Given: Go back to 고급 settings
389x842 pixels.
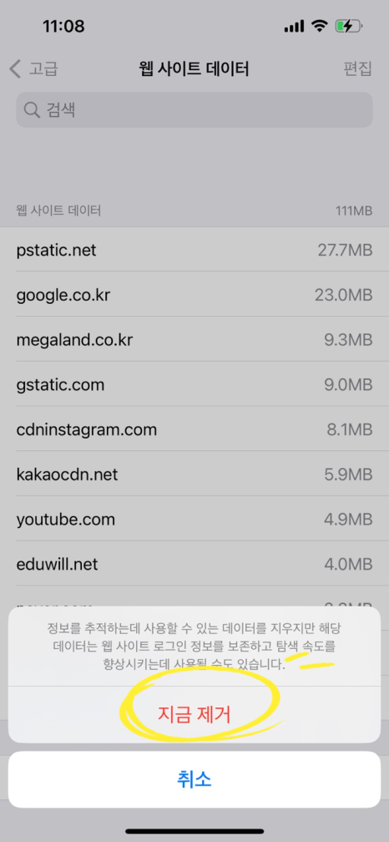Looking at the screenshot, I should click(x=33, y=69).
